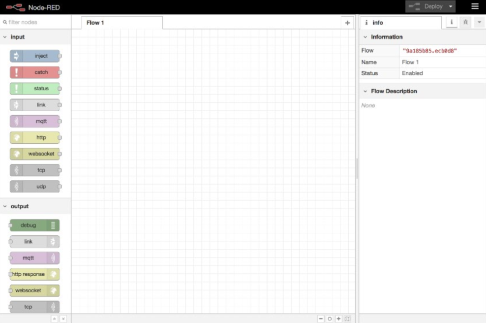Image resolution: width=486 pixels, height=323 pixels.
Task: Click the Status value "Enabled"
Action: click(x=412, y=73)
